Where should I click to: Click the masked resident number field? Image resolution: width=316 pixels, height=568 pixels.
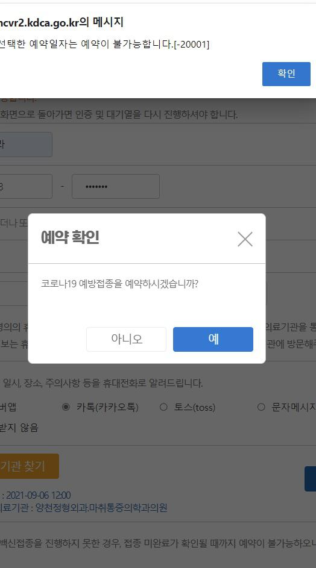coord(116,187)
